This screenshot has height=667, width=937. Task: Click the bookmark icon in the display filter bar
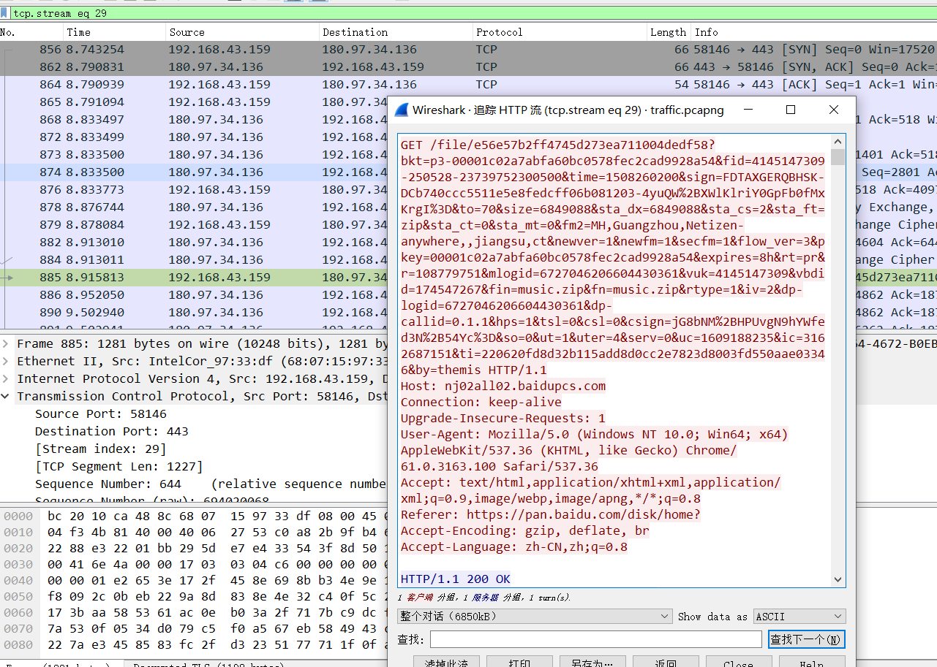(4, 13)
